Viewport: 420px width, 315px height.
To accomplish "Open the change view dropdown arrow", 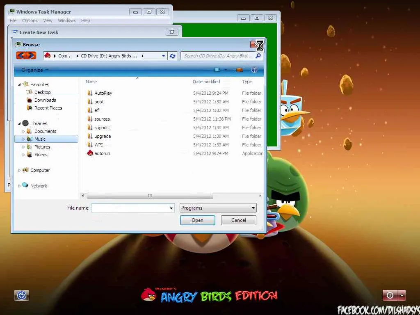I will 226,70.
